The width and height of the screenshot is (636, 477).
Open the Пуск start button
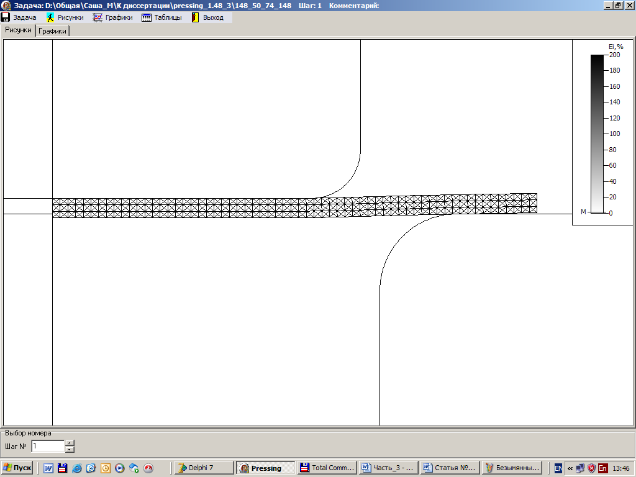(x=17, y=468)
